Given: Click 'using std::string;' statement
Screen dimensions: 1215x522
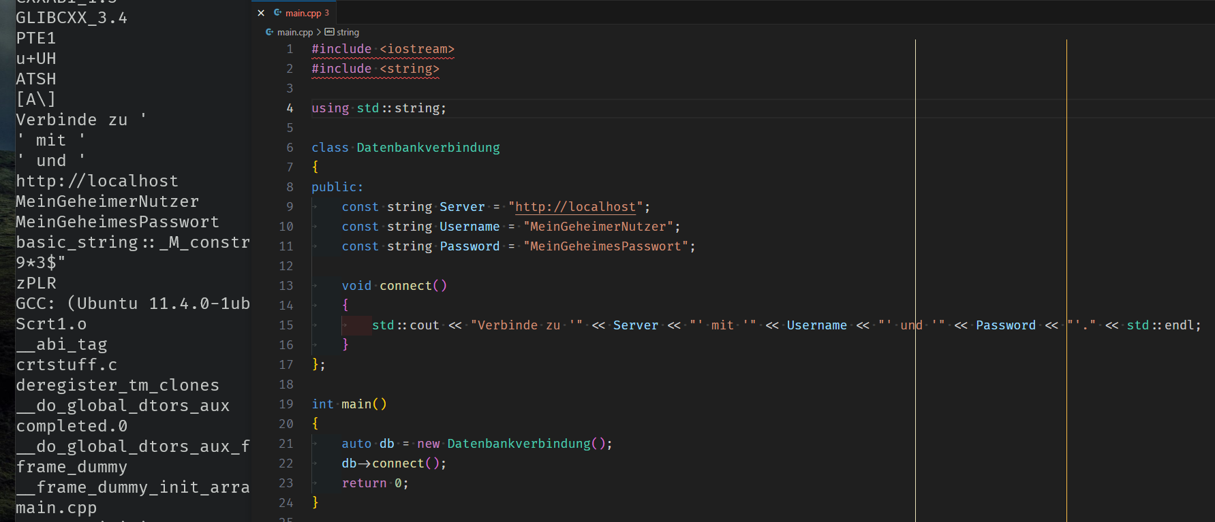Looking at the screenshot, I should pyautogui.click(x=379, y=108).
